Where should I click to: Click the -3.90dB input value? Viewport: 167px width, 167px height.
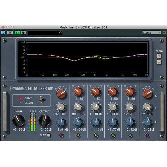click(19, 130)
